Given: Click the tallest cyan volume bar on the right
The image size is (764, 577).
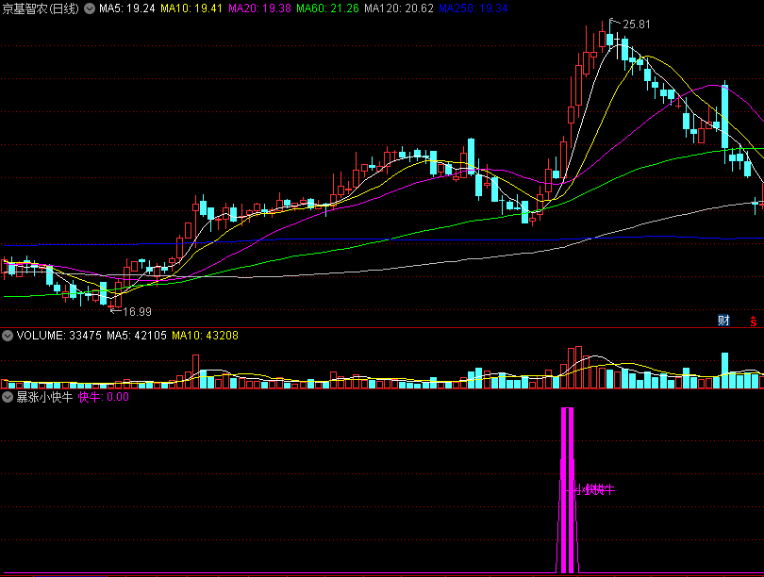Looking at the screenshot, I should [x=724, y=371].
